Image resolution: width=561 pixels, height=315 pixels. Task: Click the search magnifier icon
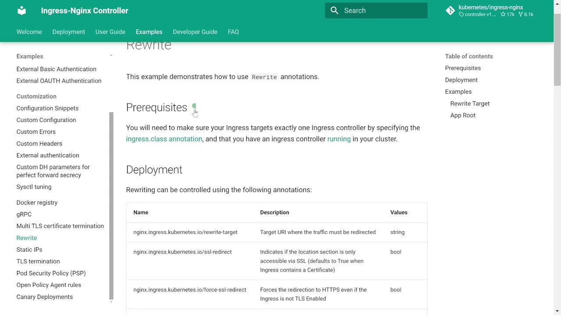click(334, 10)
